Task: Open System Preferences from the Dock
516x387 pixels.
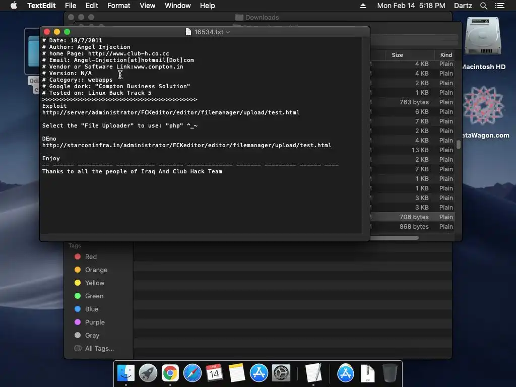Action: 281,373
